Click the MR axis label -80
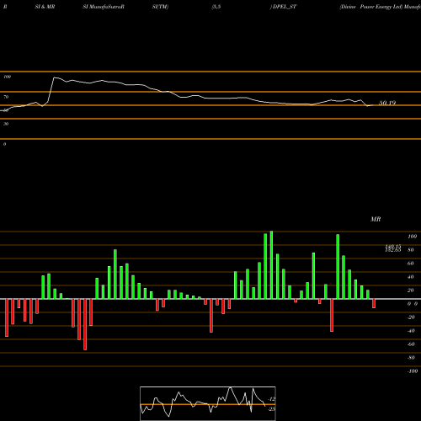 click(x=411, y=358)
